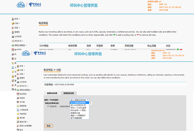
Task: Click the 分配号码 : 057181134700 text
Action: tap(59, 85)
